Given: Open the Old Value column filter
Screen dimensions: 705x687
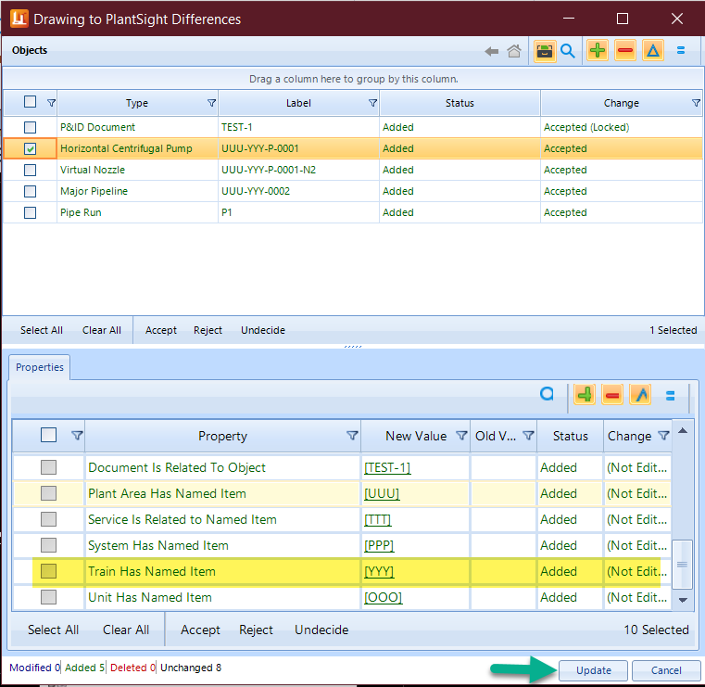Looking at the screenshot, I should pos(528,436).
